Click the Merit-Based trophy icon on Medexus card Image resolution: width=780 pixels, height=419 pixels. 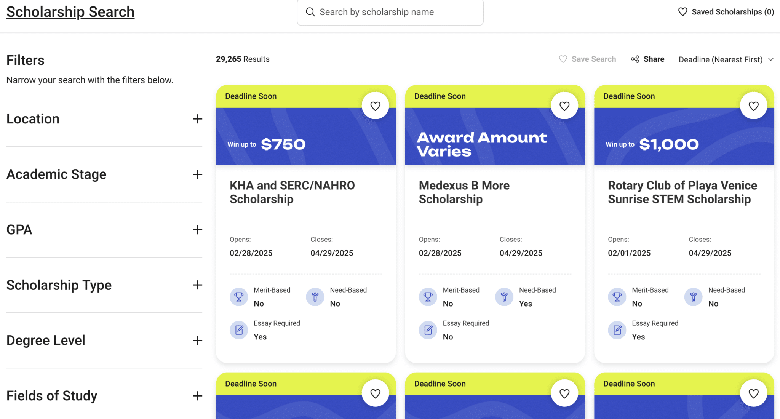[428, 297]
